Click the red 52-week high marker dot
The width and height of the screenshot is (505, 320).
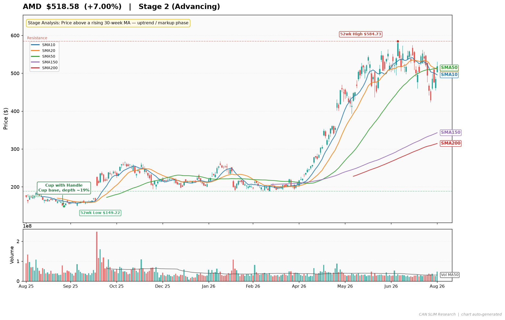398,41
